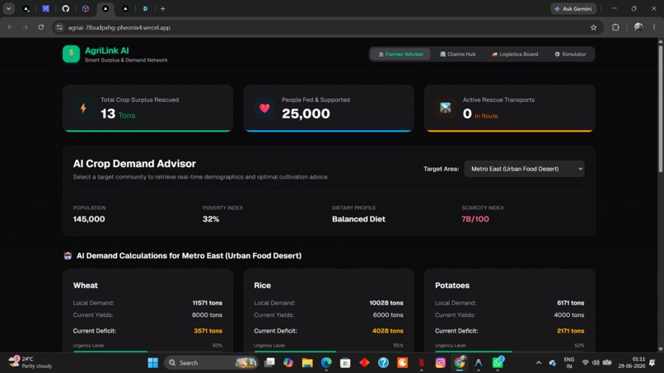Viewport: 664px width, 373px height.
Task: Open the Extensions puzzle icon
Action: point(615,27)
